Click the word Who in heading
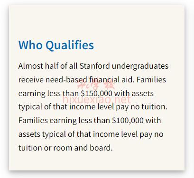Image resolution: width=194 pixels, height=178 pixels. click(x=30, y=45)
